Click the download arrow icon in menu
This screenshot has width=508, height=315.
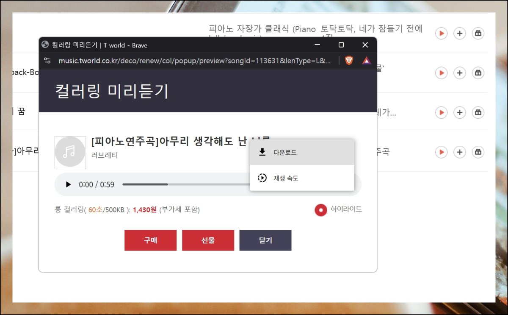(x=262, y=152)
